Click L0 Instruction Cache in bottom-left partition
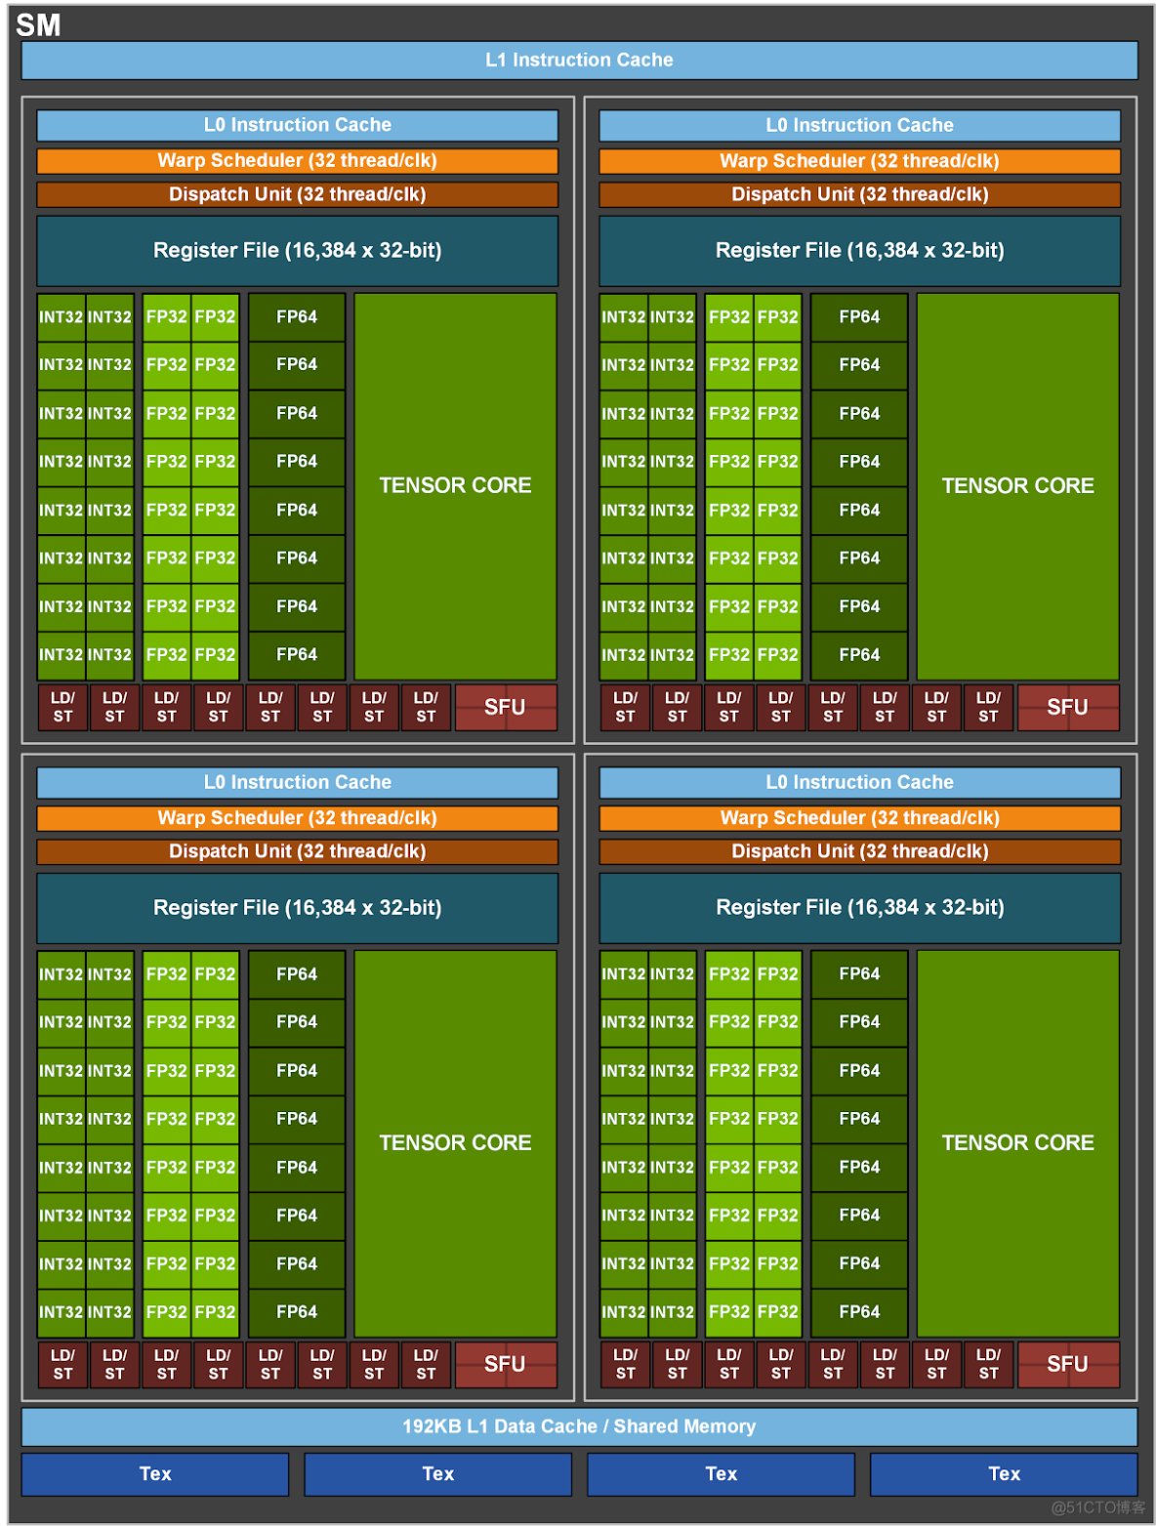This screenshot has height=1526, width=1156. (298, 782)
